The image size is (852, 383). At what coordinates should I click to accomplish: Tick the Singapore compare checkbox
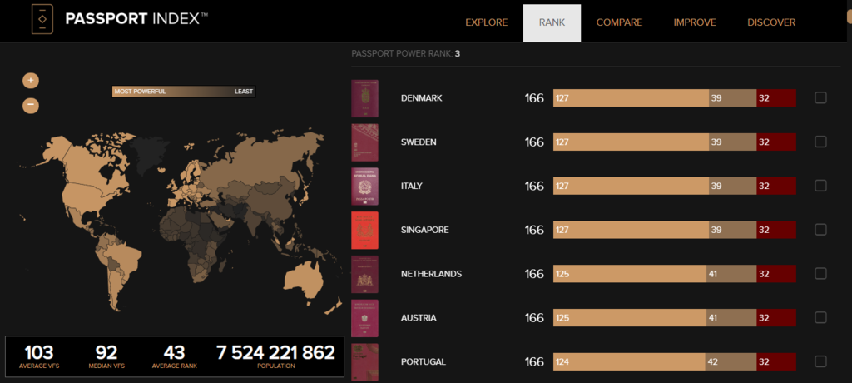[x=820, y=230]
